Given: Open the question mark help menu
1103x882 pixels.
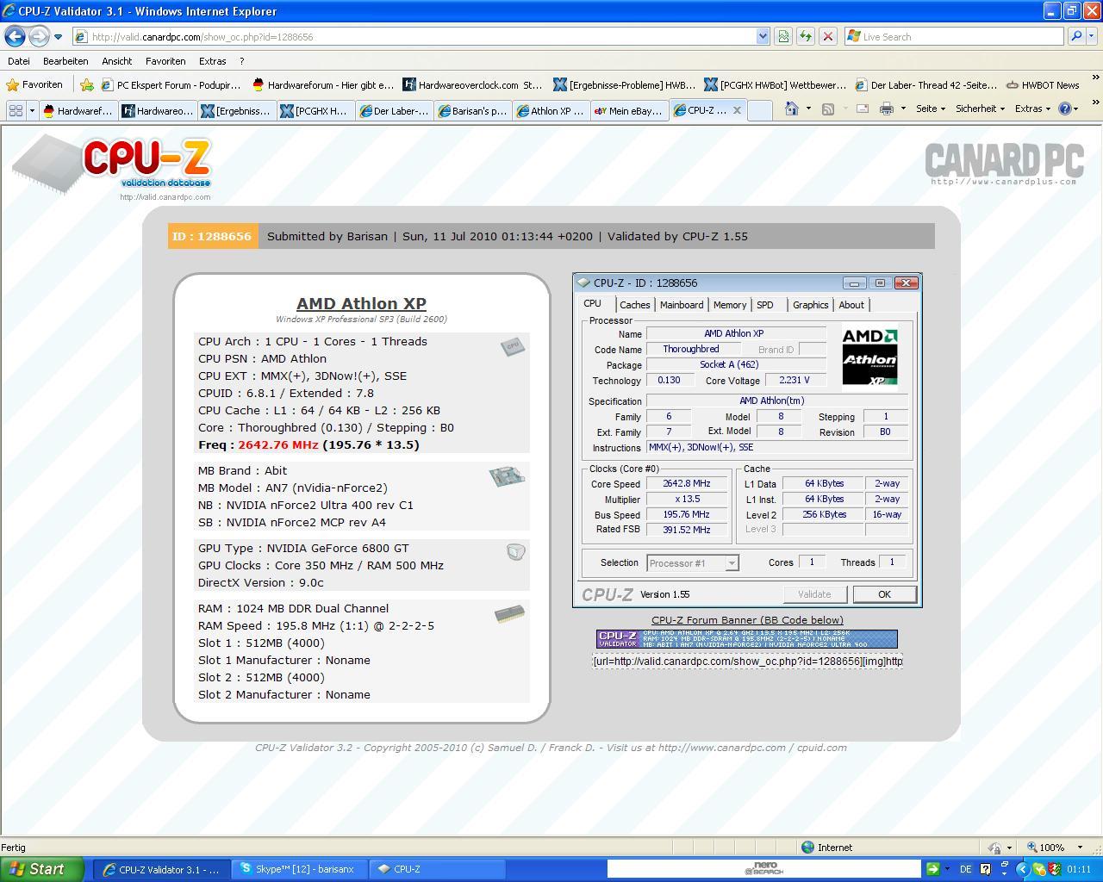Looking at the screenshot, I should (241, 61).
